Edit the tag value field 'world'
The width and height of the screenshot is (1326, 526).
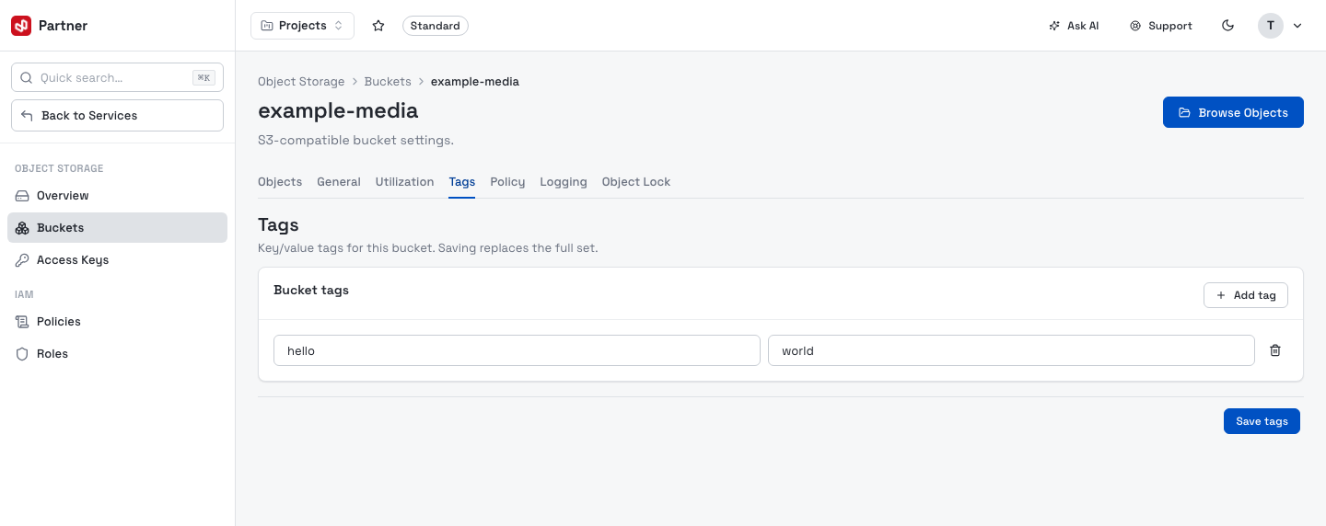point(1011,350)
